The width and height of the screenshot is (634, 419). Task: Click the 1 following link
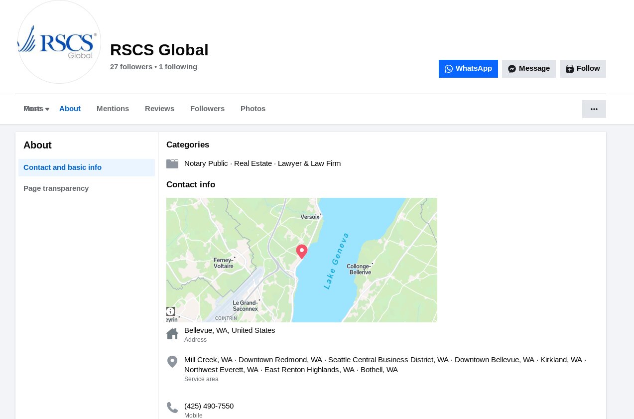pos(178,67)
